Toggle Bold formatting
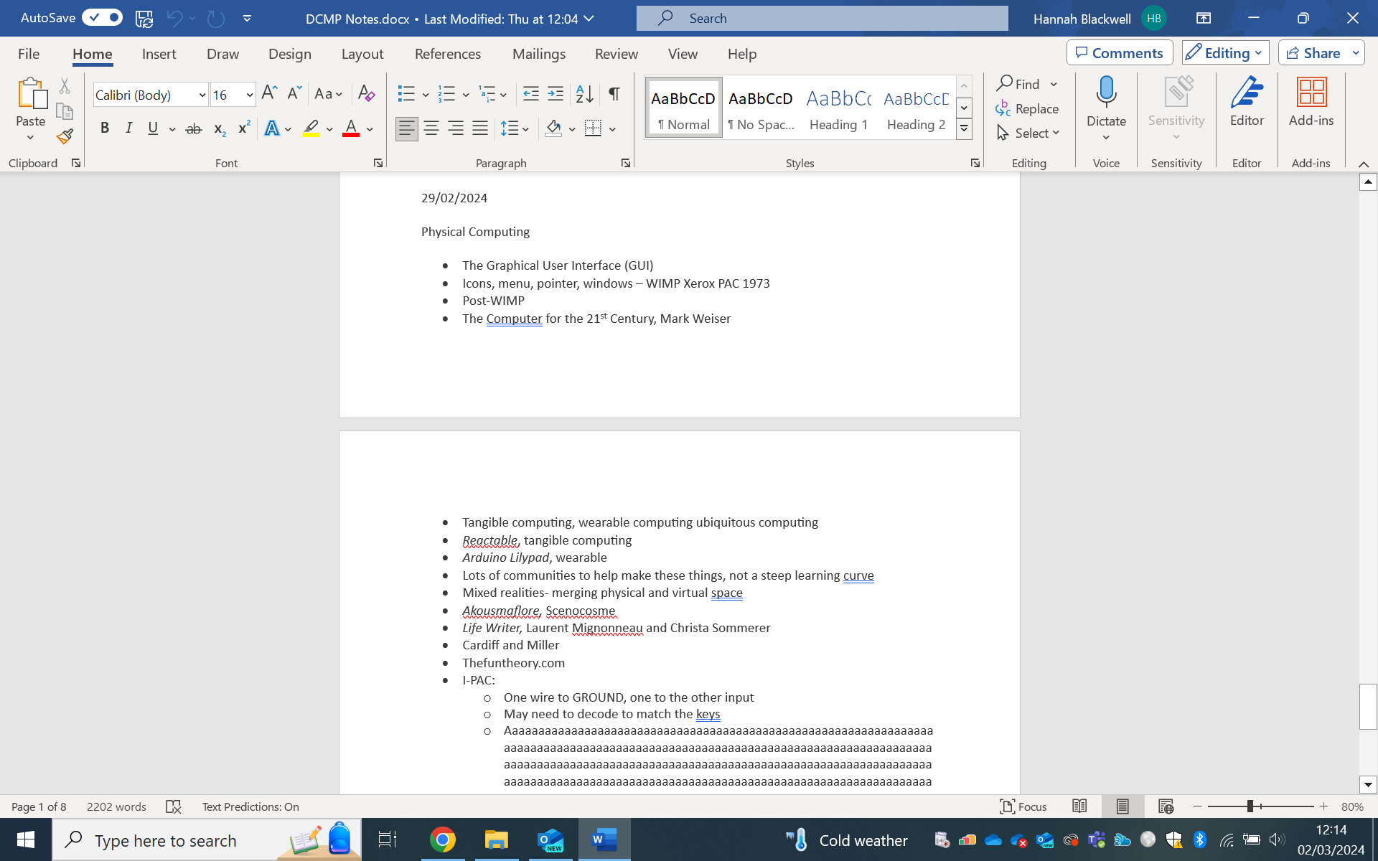 (105, 128)
